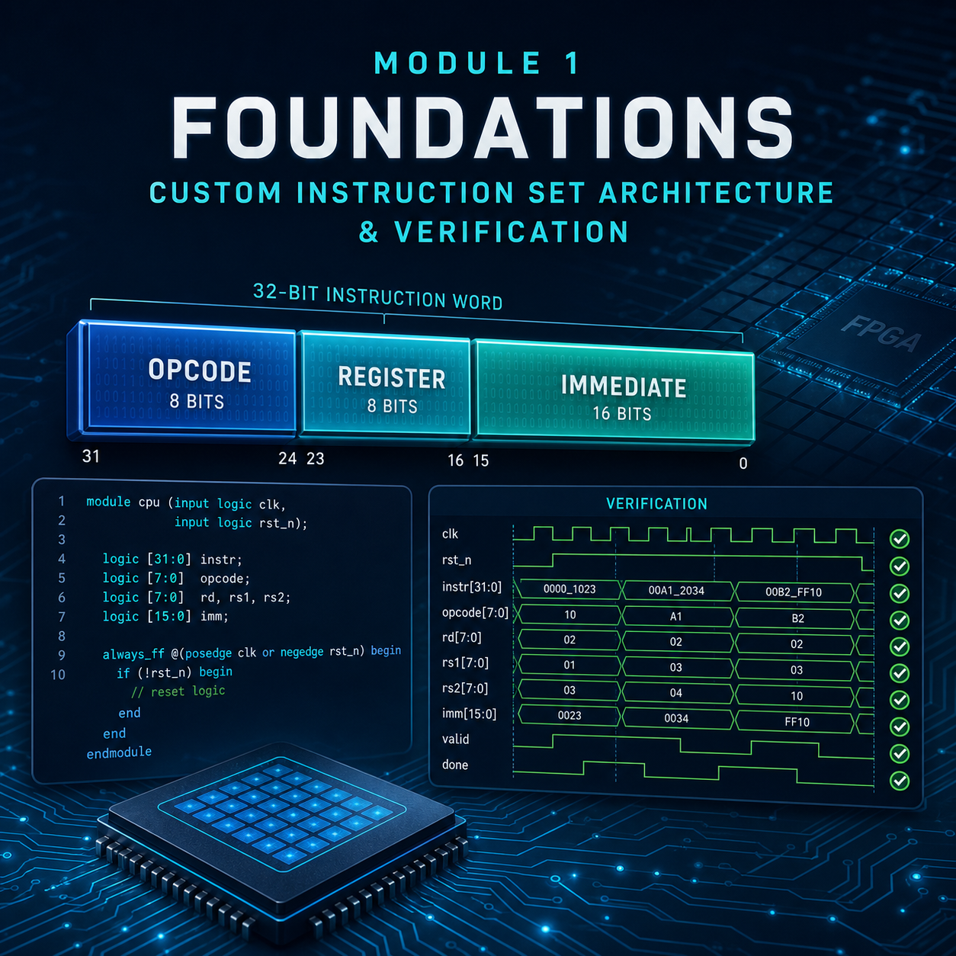Click the checkmark beside the done signal
956x956 pixels.
(x=900, y=781)
